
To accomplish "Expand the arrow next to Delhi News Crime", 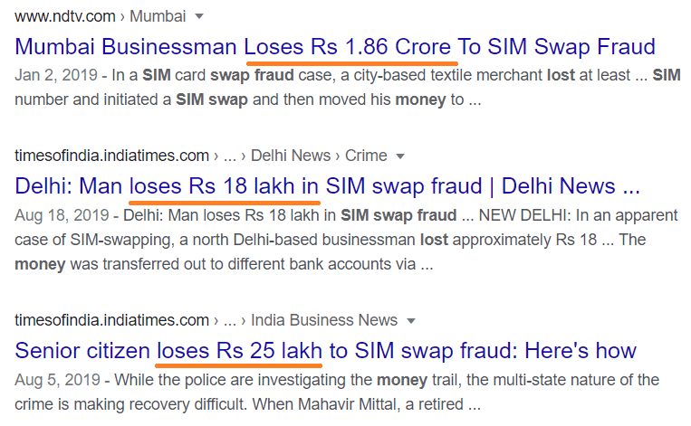I will (x=400, y=156).
